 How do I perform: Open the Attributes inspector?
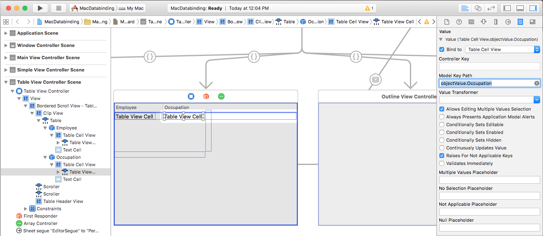click(483, 22)
